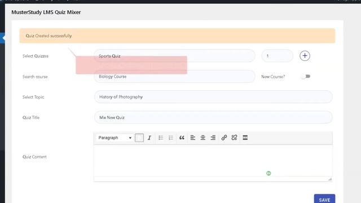The height and width of the screenshot is (203, 361).
Task: Insert a numbered list
Action: pyautogui.click(x=170, y=138)
